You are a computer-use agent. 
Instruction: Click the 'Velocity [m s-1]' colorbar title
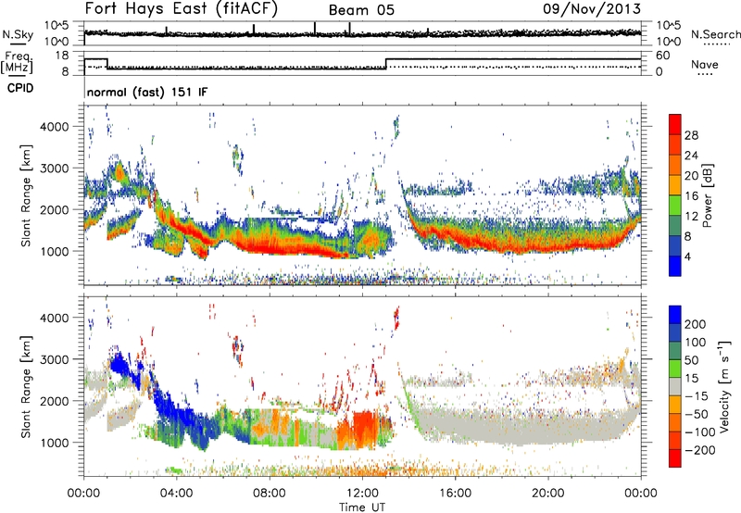point(724,386)
